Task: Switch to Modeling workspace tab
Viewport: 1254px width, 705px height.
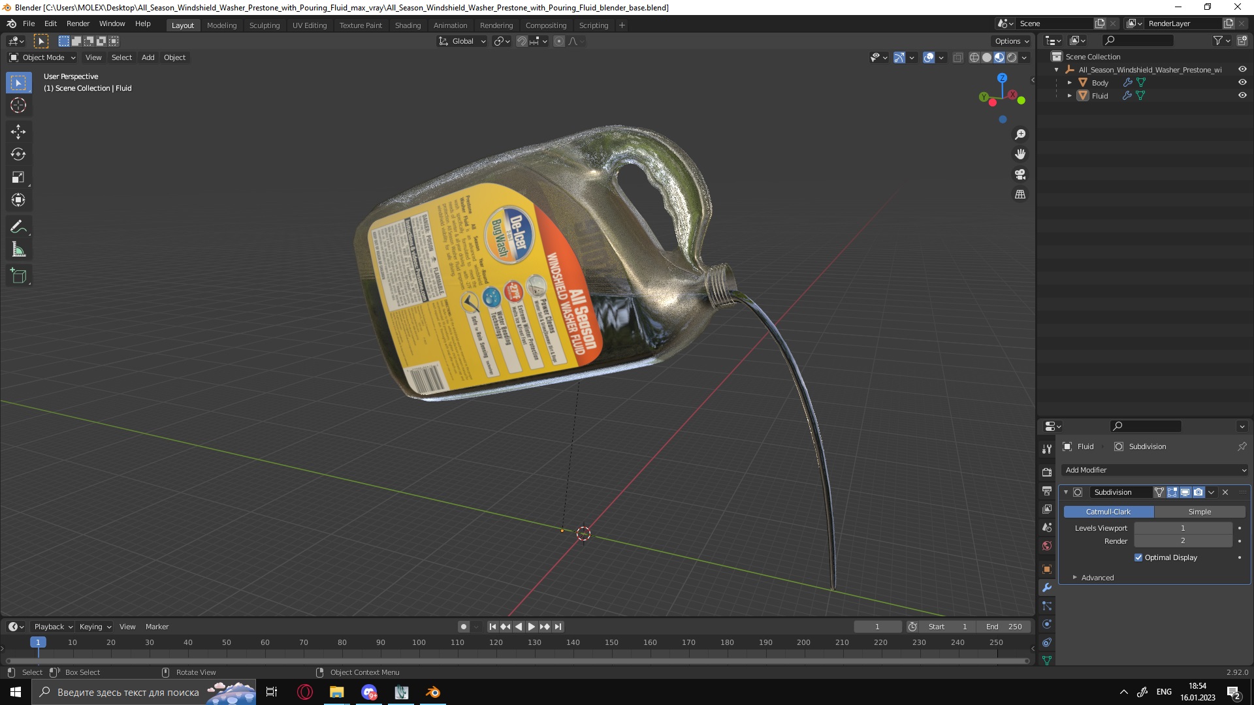Action: click(x=221, y=25)
